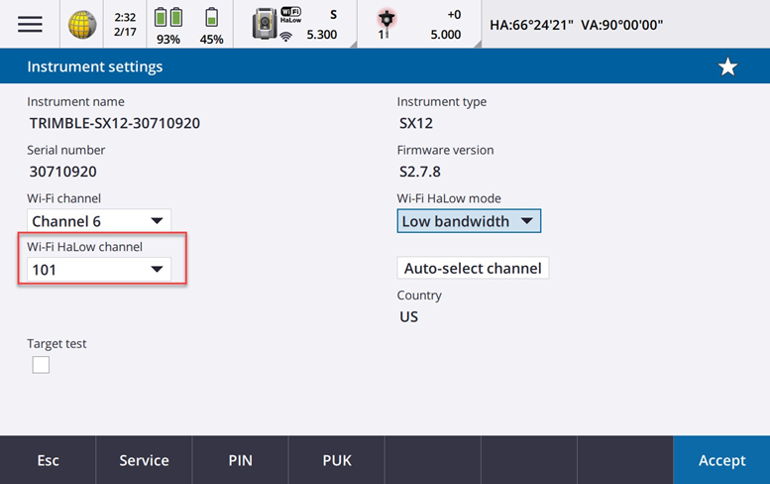770x484 pixels.
Task: Tap the 2:32 time and date display
Action: coord(125,24)
